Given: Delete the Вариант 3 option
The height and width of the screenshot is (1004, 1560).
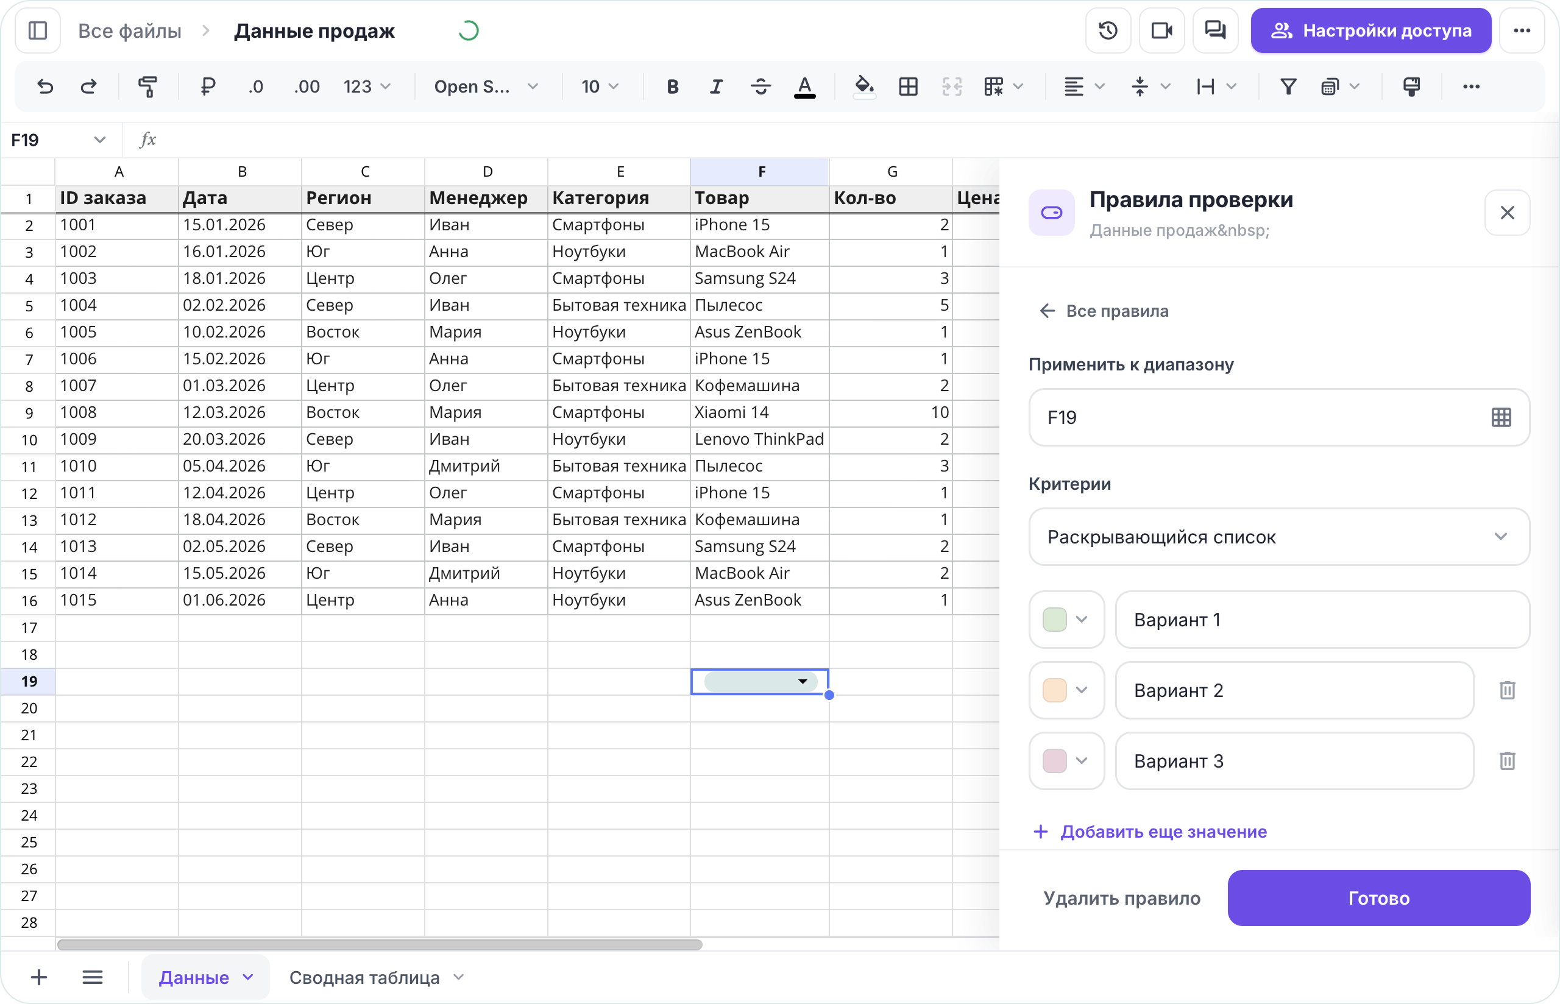Looking at the screenshot, I should (x=1507, y=761).
